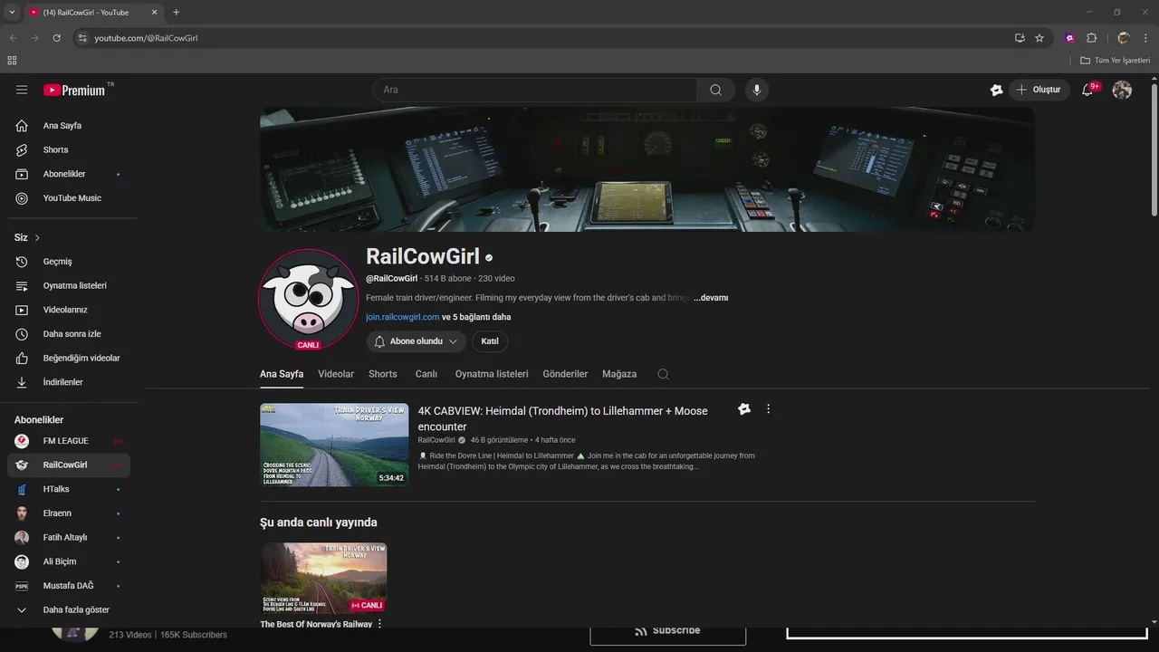This screenshot has width=1159, height=652.
Task: Open the three-dot menu of the Heimdal video
Action: (768, 409)
